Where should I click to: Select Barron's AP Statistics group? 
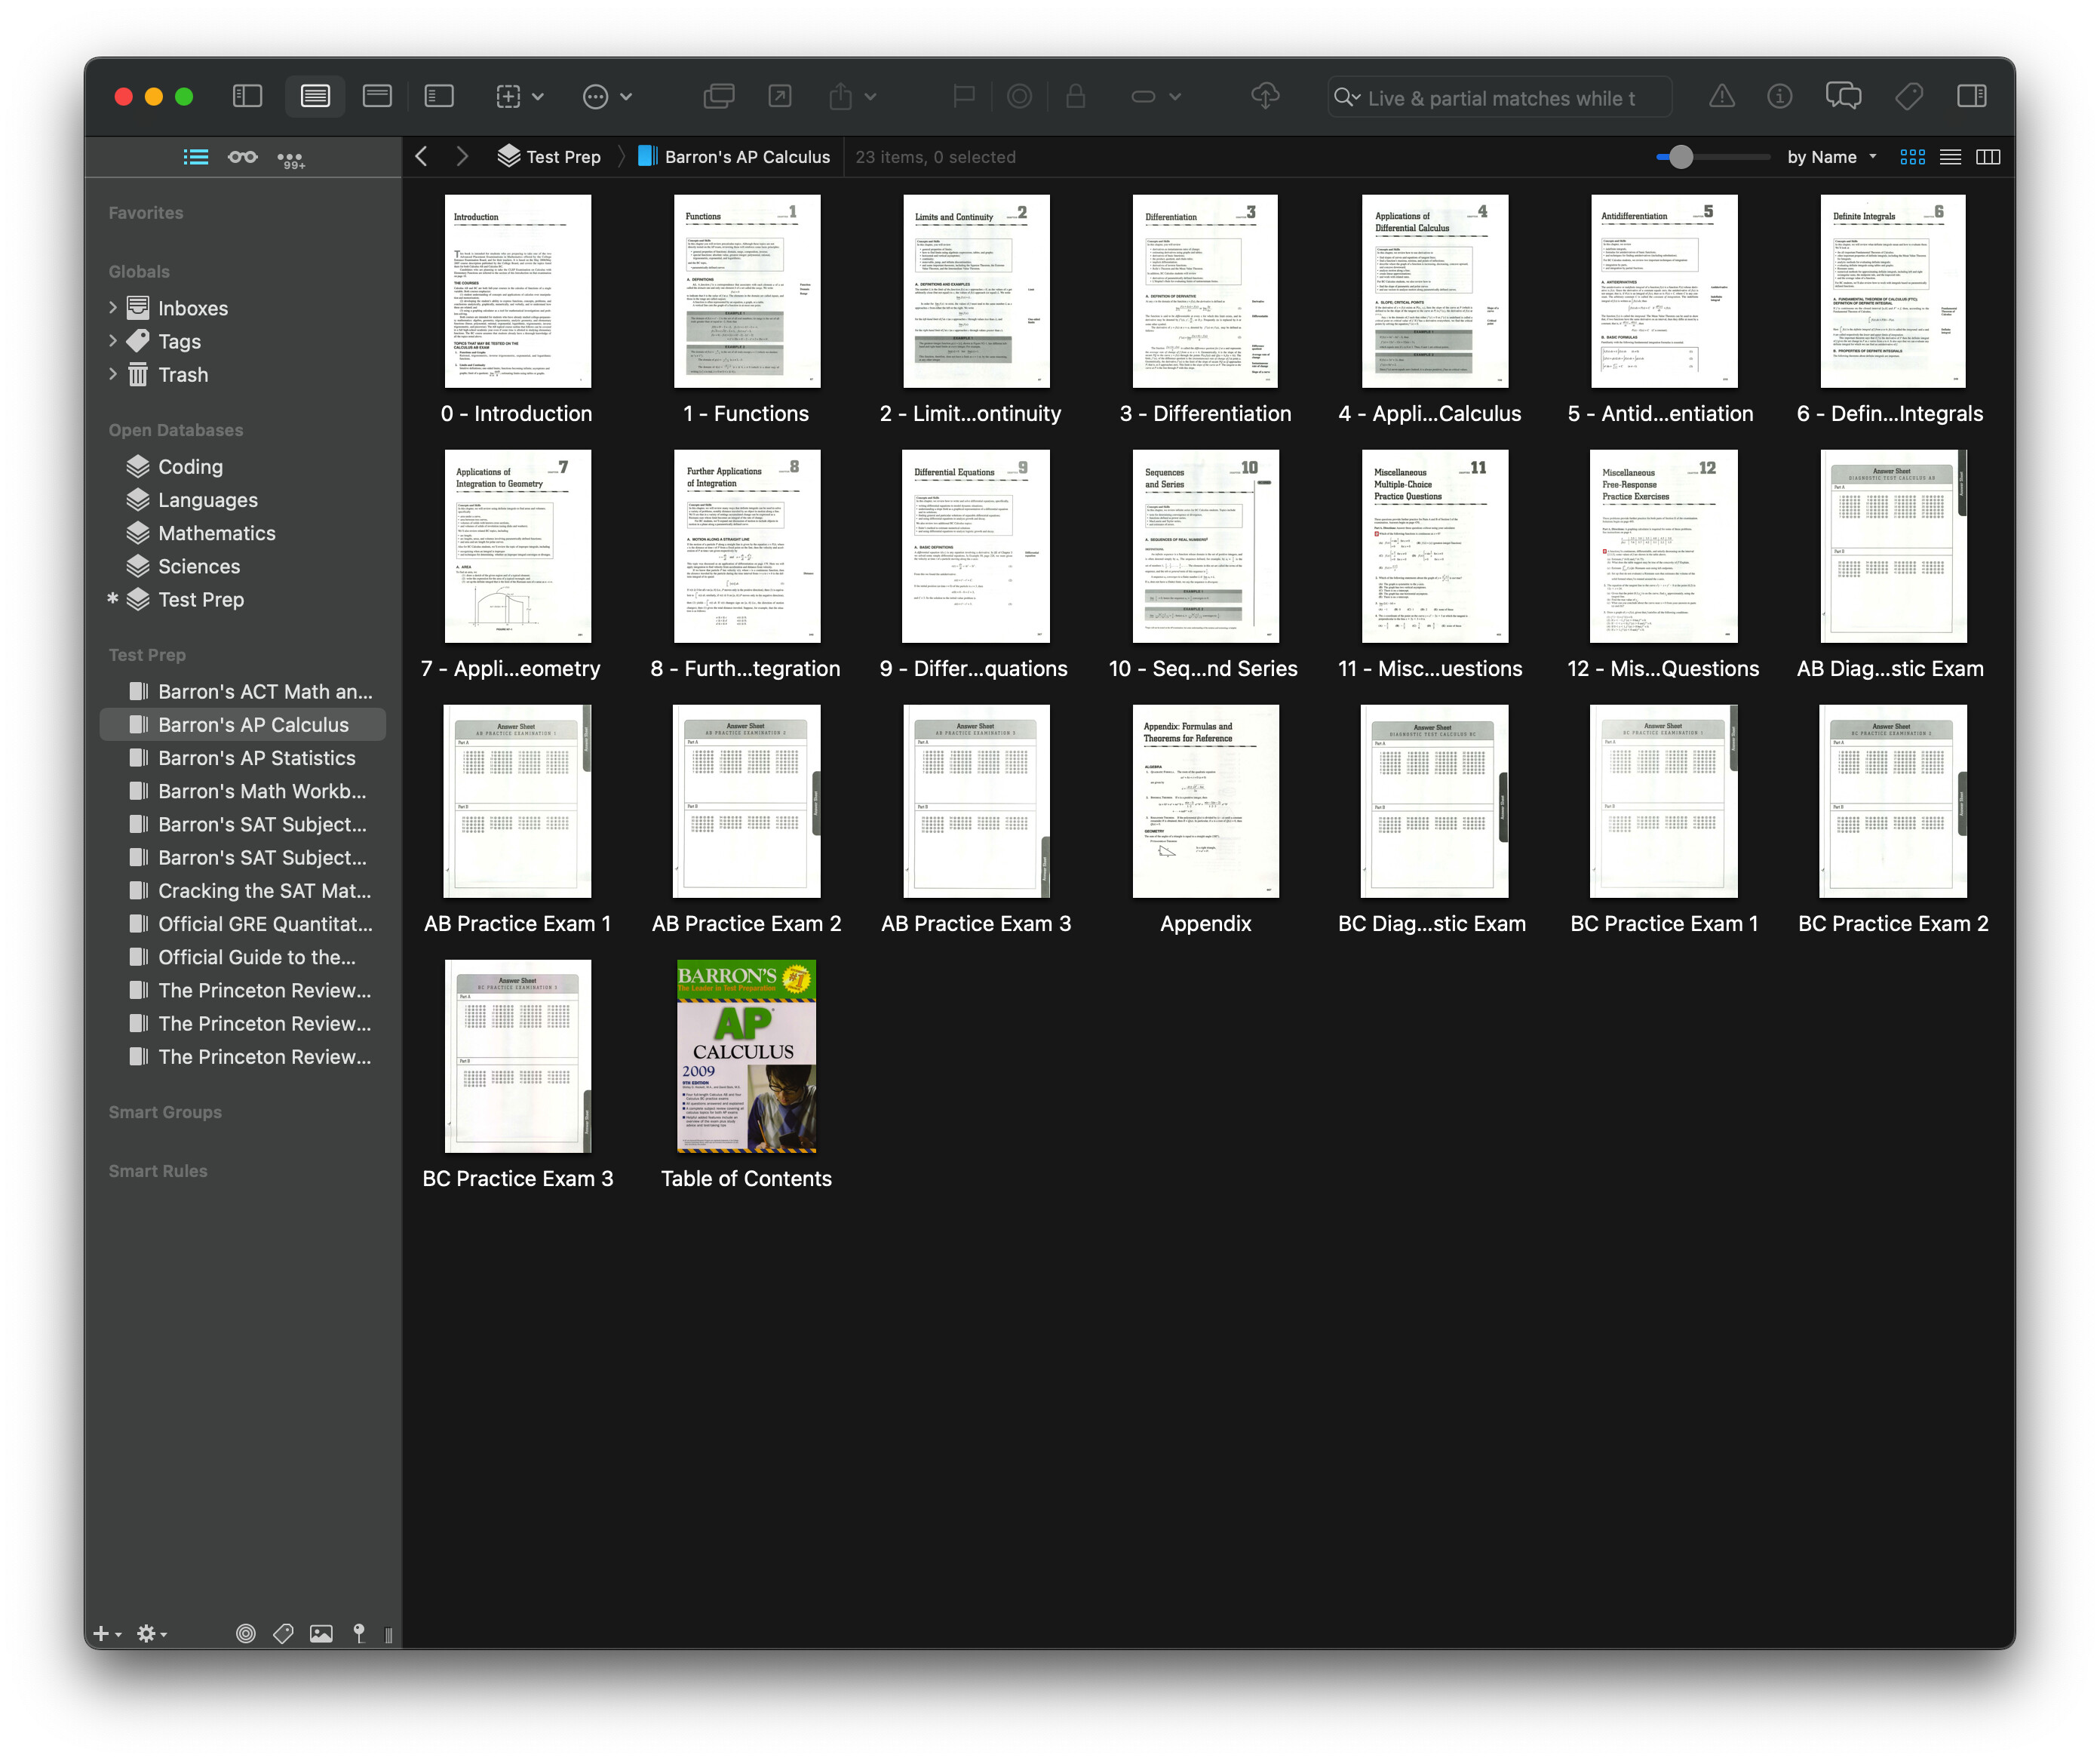[x=256, y=758]
